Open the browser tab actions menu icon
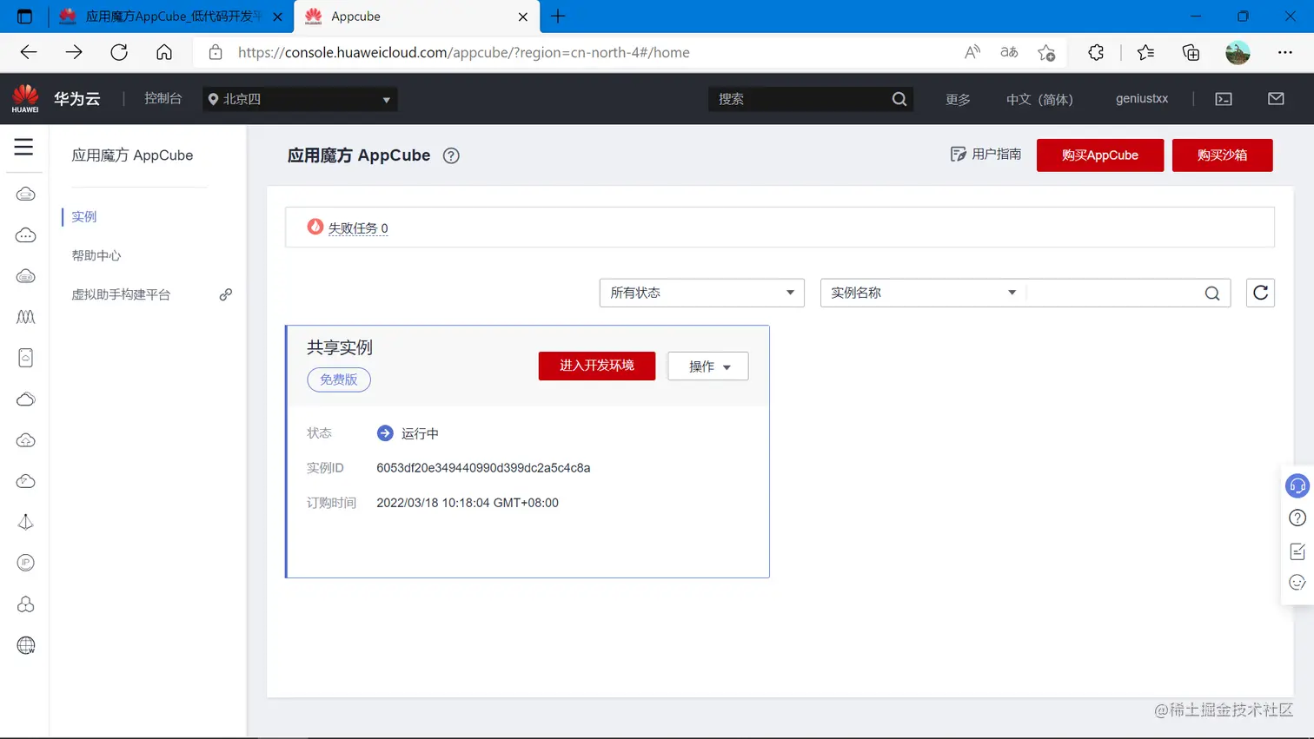Image resolution: width=1314 pixels, height=739 pixels. pos(24,16)
